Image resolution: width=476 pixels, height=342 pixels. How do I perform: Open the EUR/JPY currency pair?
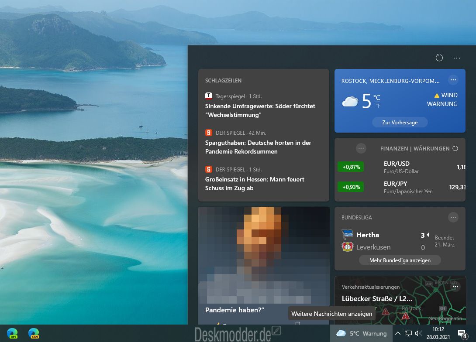[408, 188]
